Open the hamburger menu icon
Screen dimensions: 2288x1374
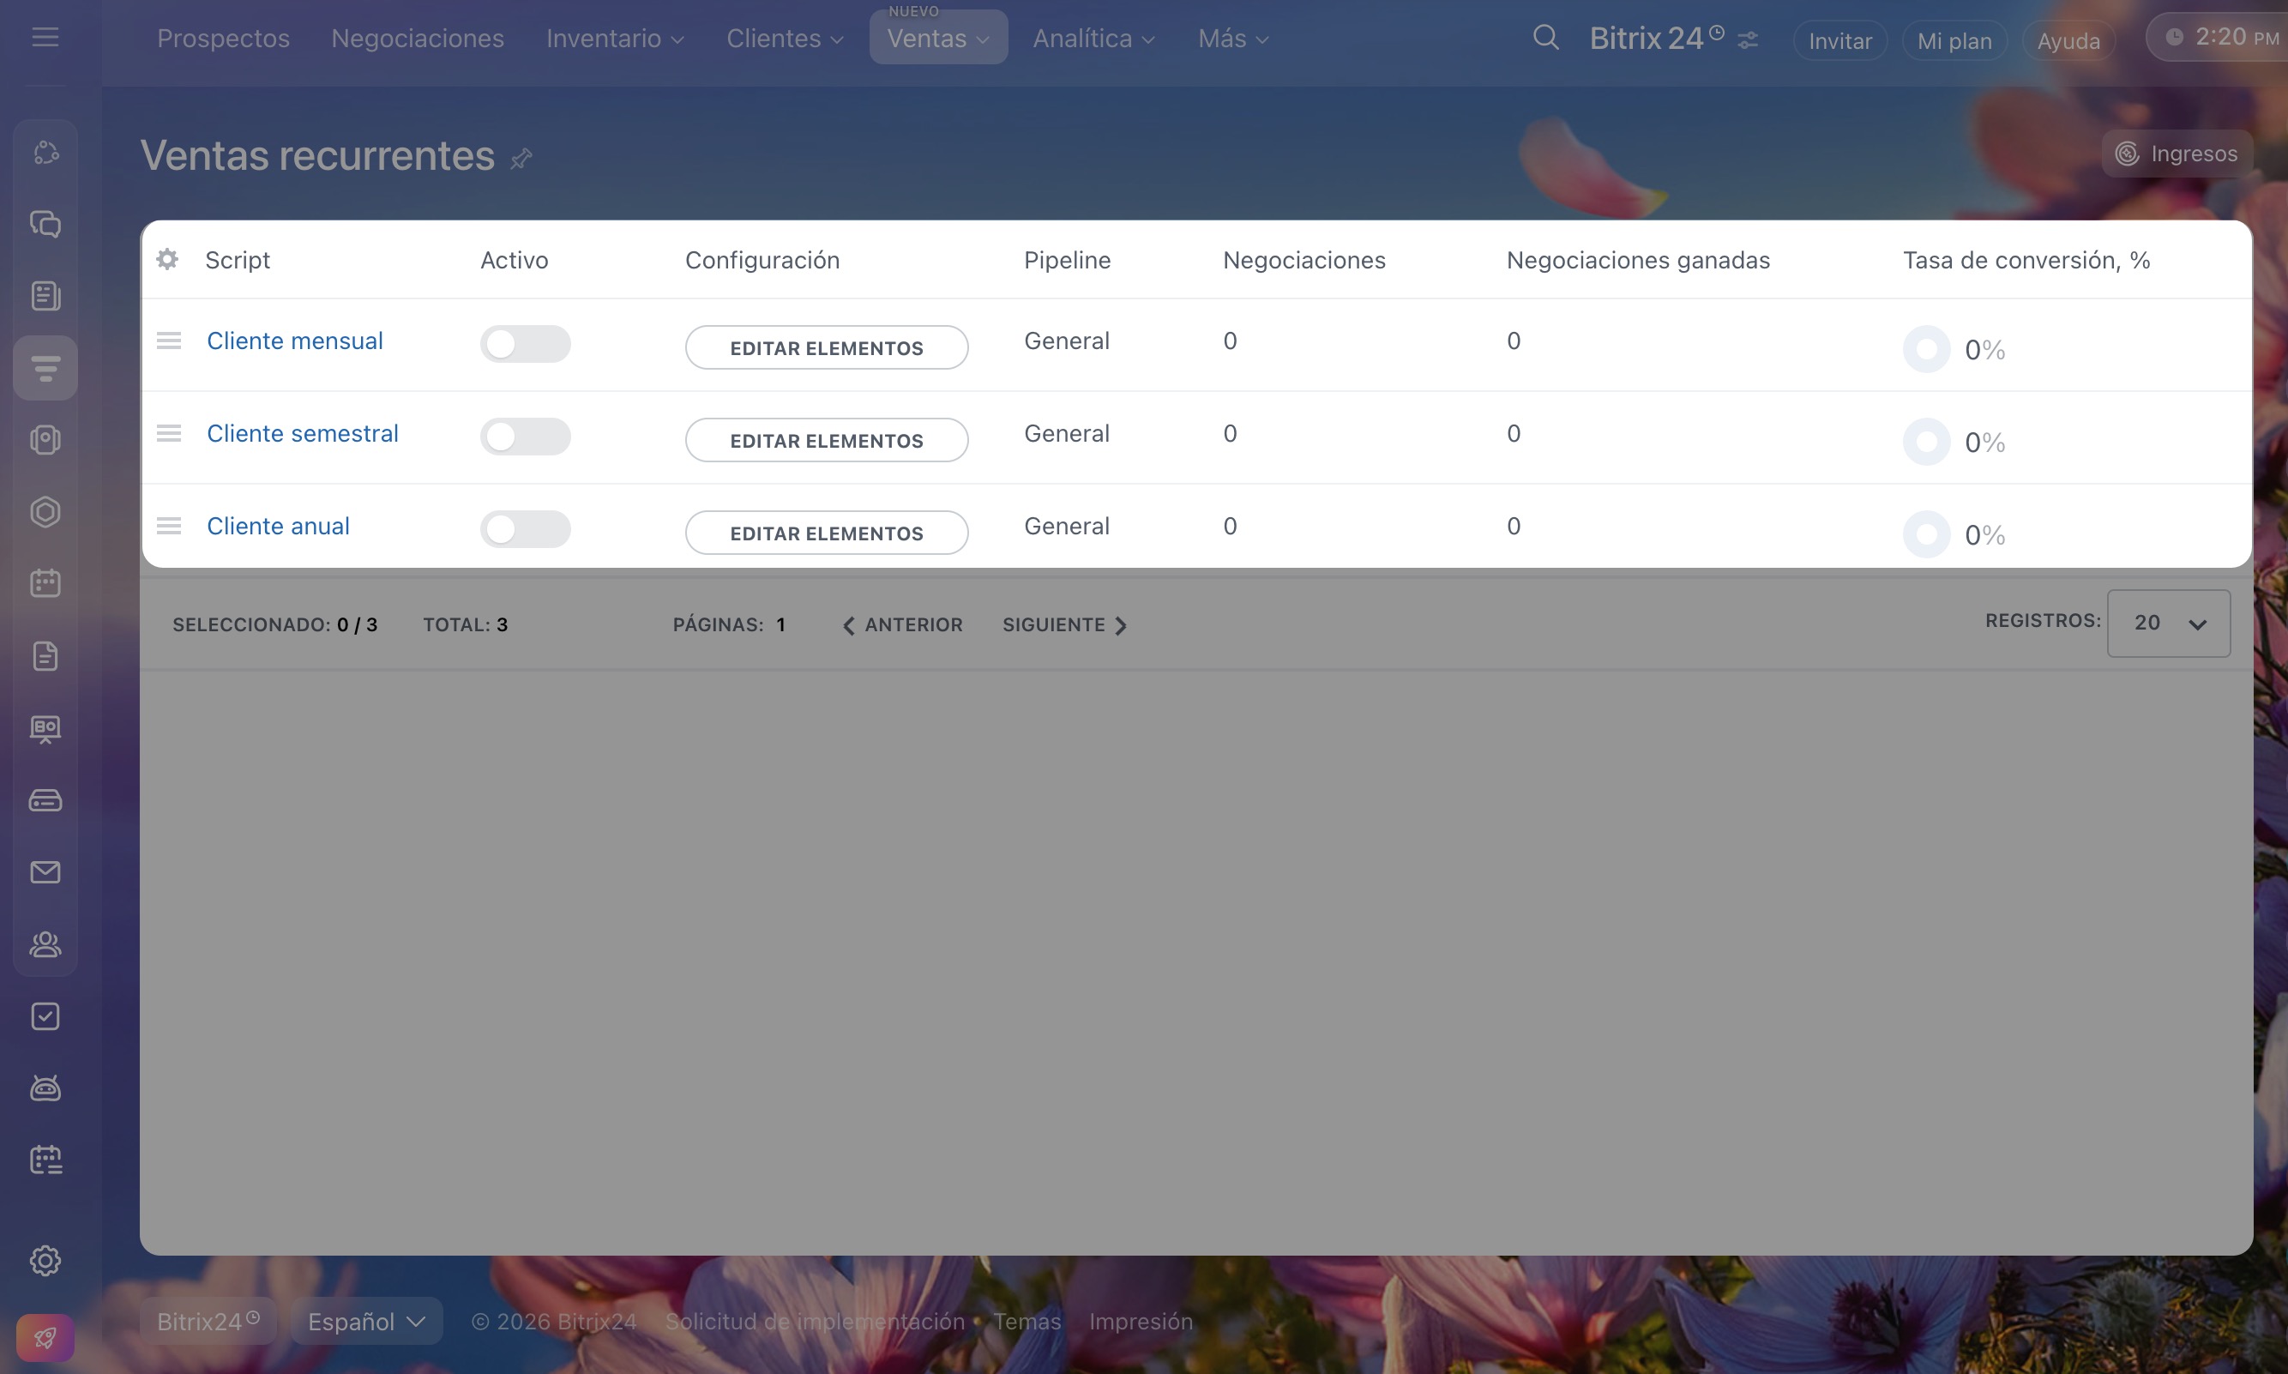[x=45, y=37]
